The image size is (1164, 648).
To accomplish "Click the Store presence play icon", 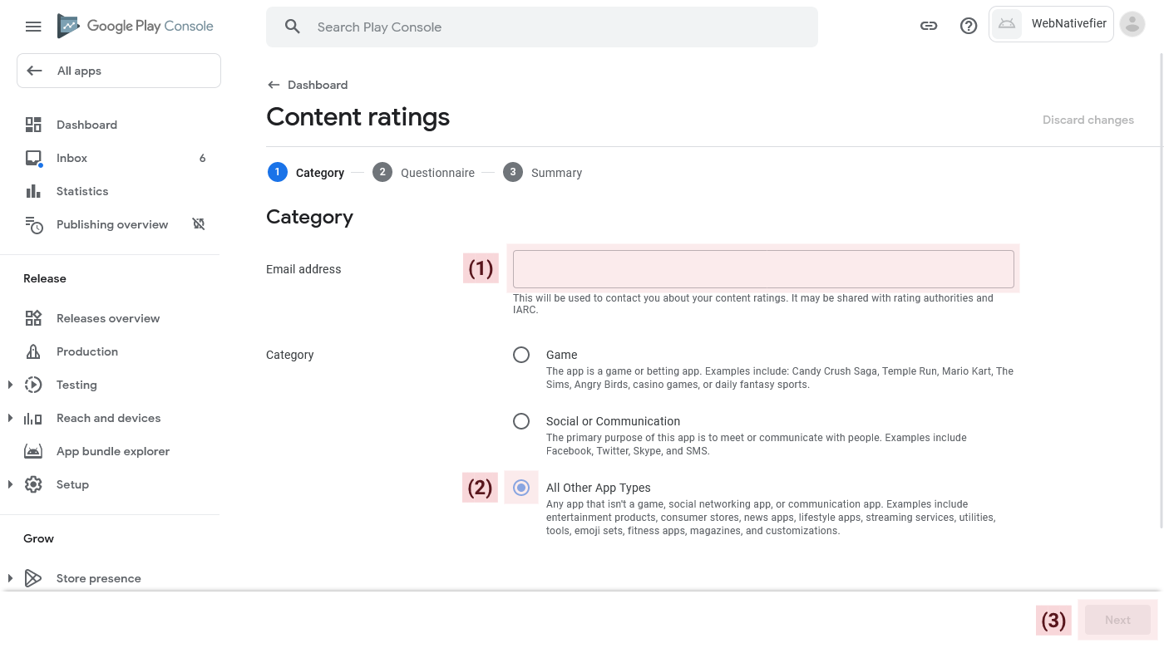I will click(x=33, y=578).
